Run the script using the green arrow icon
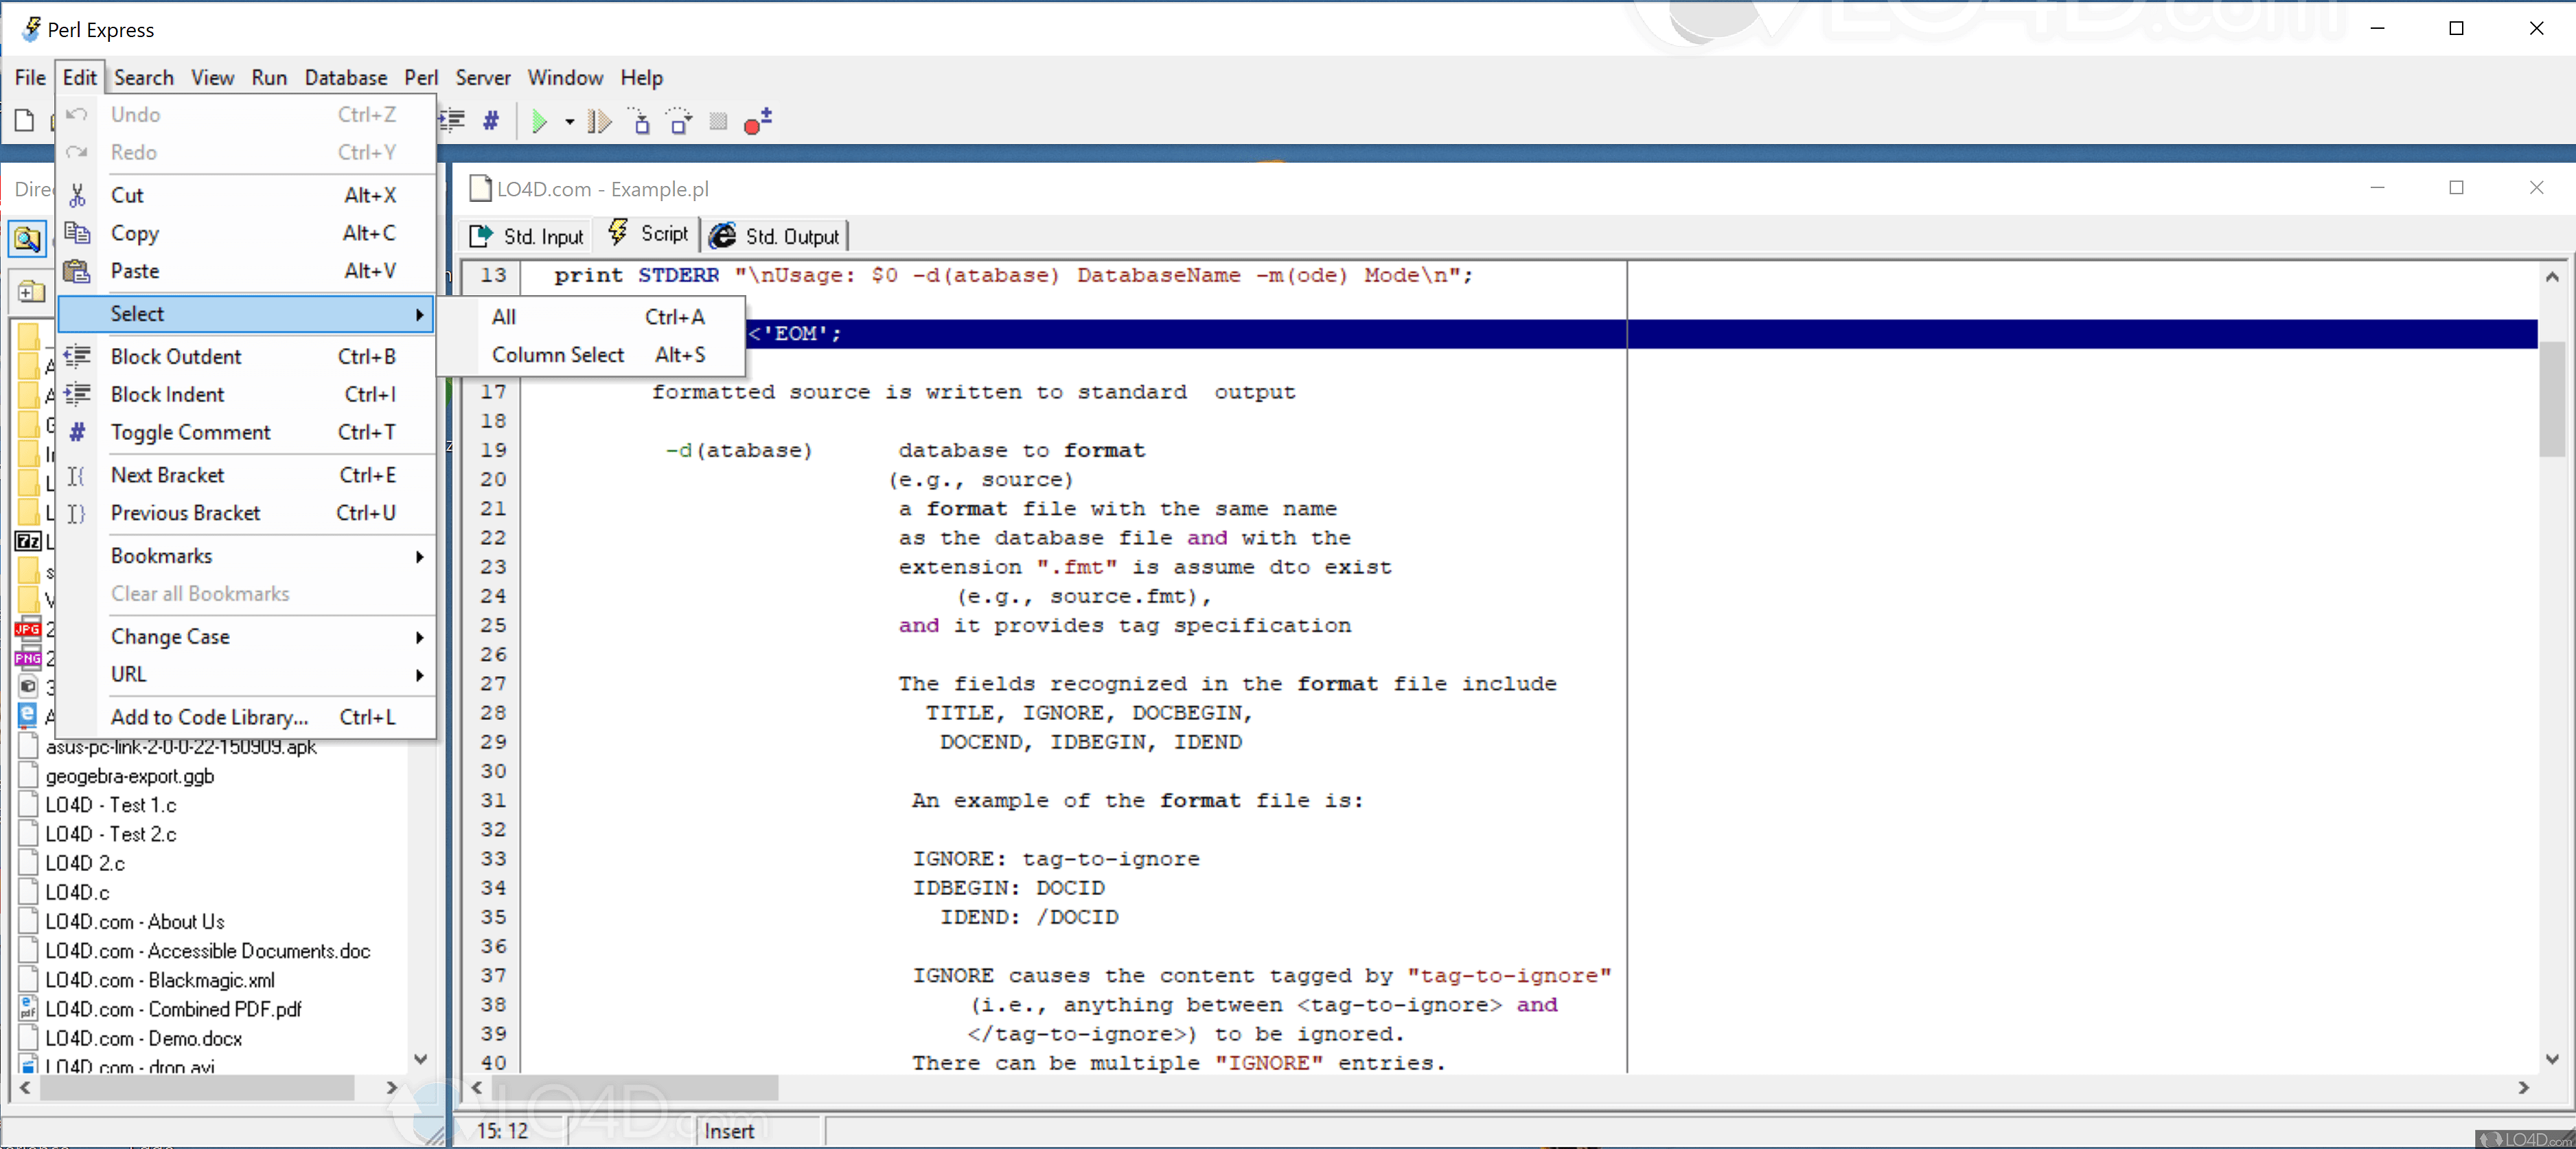This screenshot has width=2576, height=1149. click(540, 121)
